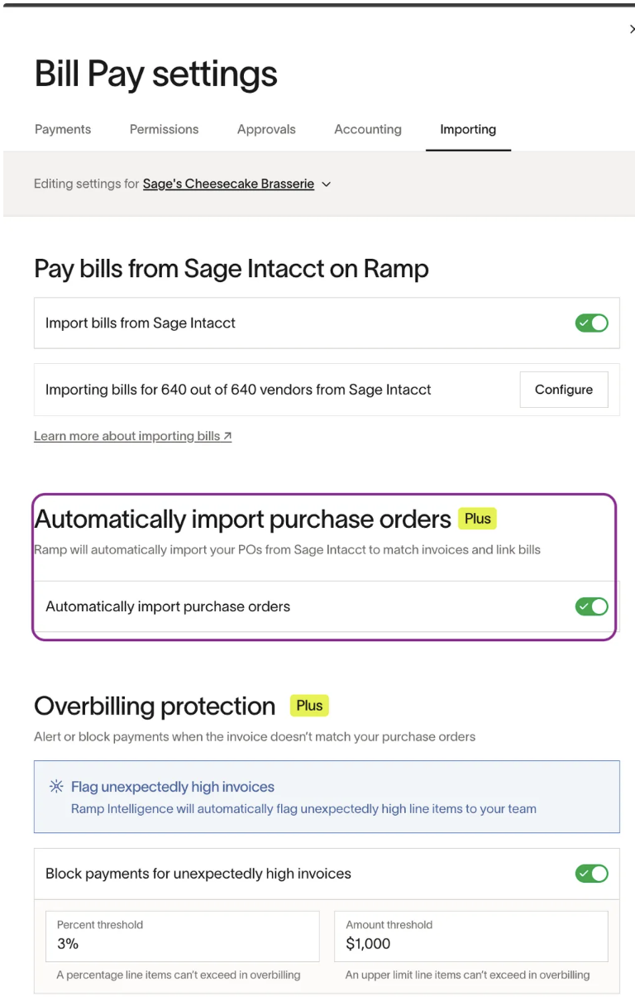Toggle Block payments for unexpectedly high invoices

(591, 874)
